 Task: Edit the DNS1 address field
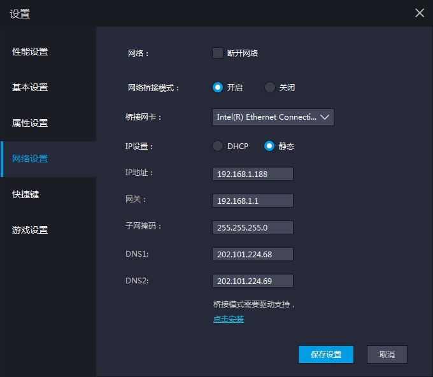pyautogui.click(x=253, y=254)
